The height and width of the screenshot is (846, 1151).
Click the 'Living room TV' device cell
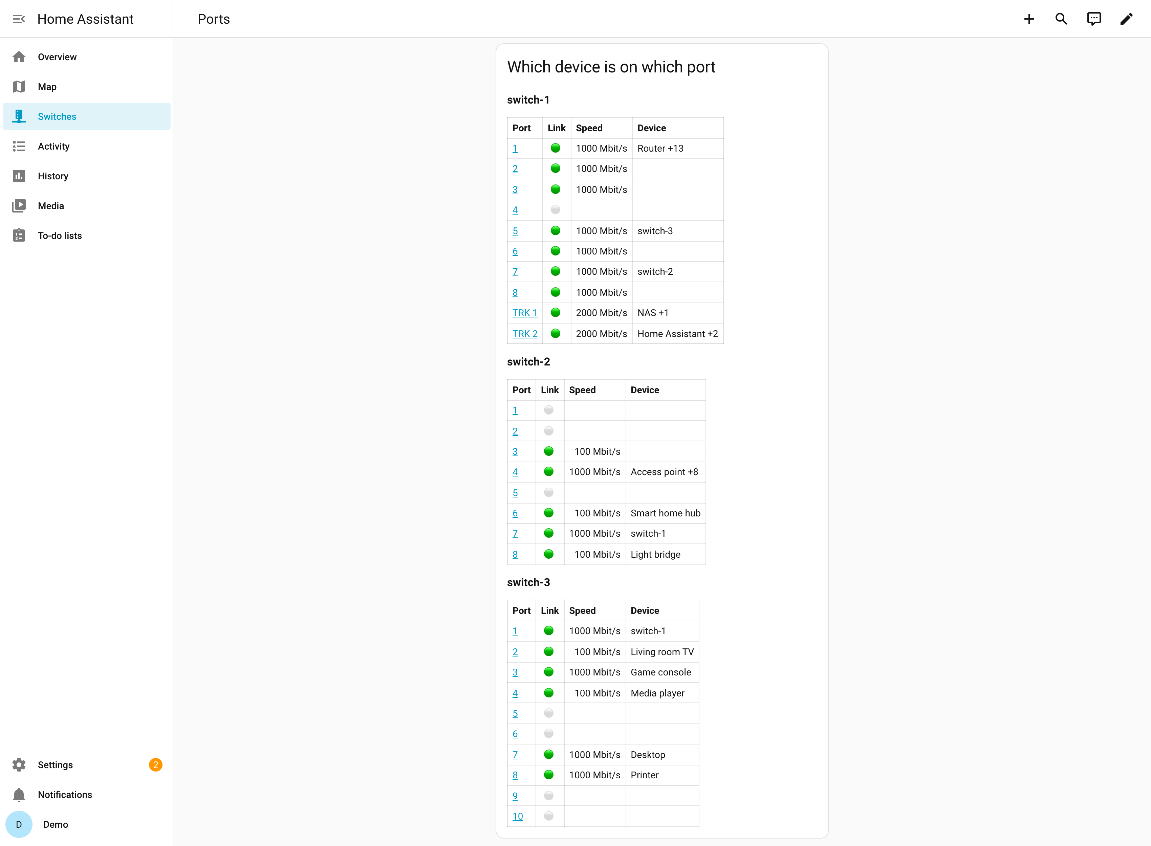[x=662, y=652]
